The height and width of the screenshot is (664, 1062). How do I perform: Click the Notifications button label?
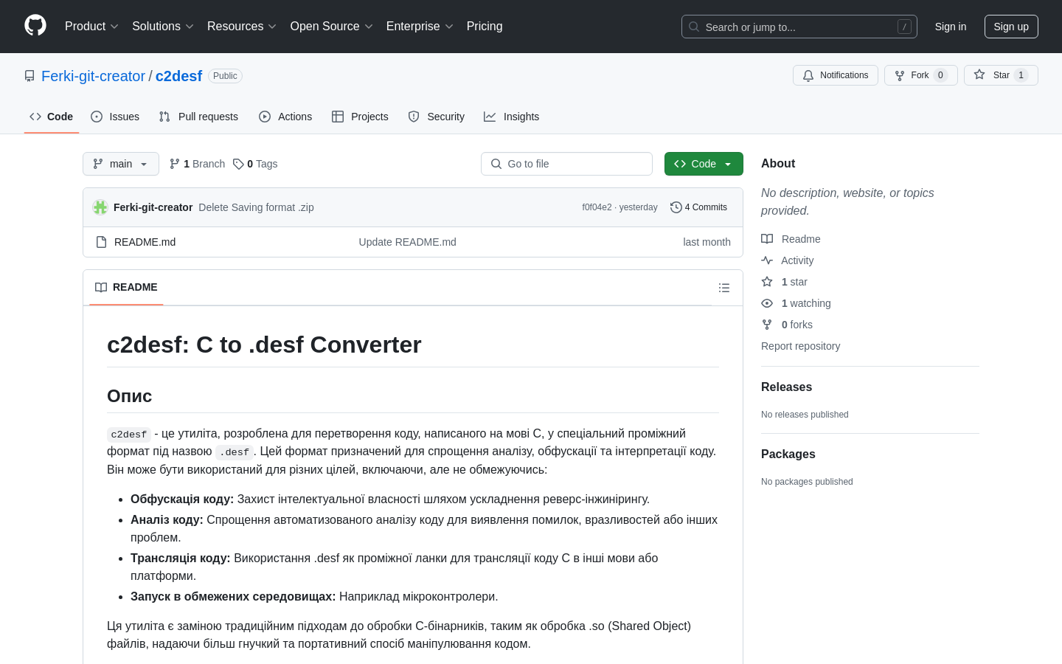(844, 75)
